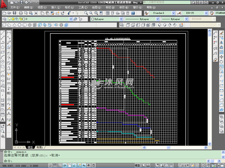225x168 pixels.
Task: Expand the Standard text style dropdown
Action: pyautogui.click(x=173, y=13)
